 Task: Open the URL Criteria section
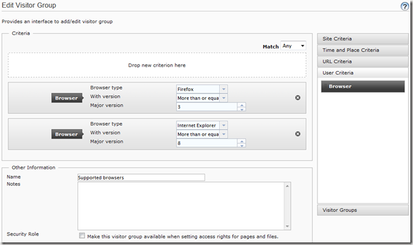(x=363, y=61)
